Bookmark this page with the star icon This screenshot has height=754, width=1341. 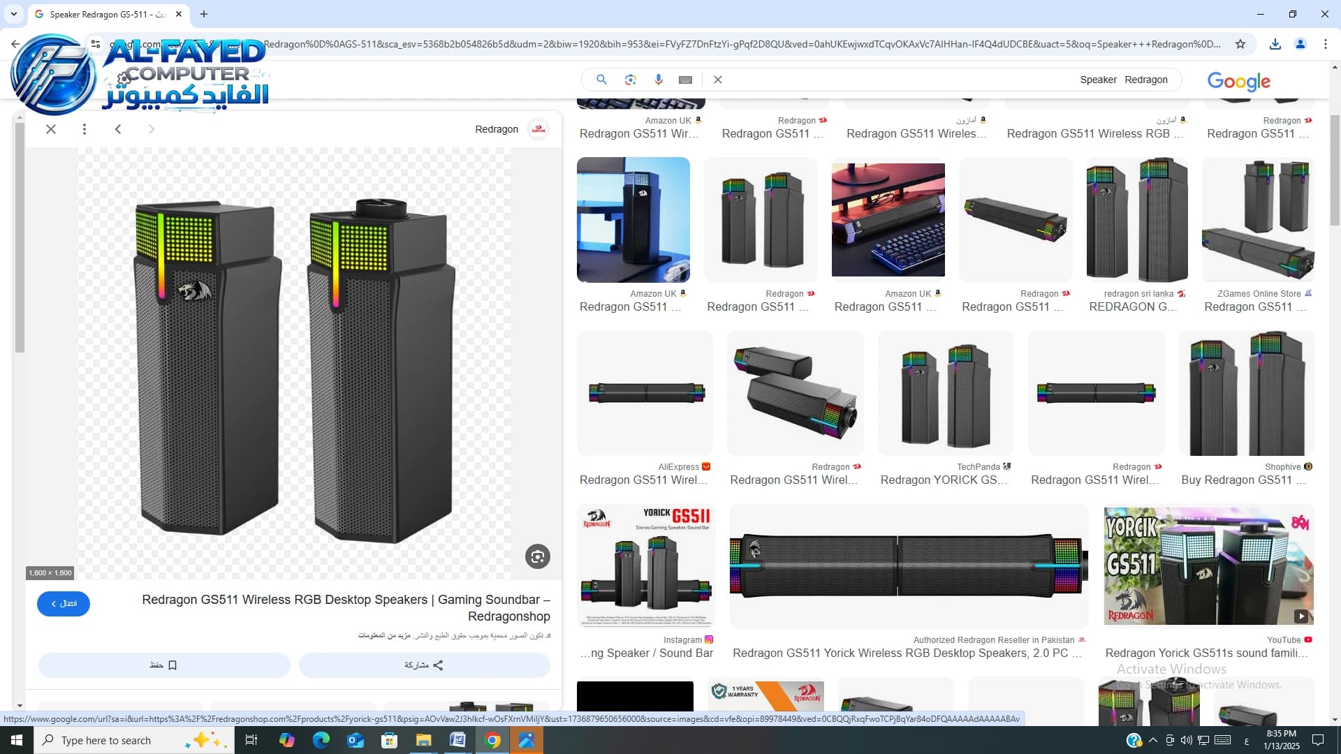coord(1240,44)
